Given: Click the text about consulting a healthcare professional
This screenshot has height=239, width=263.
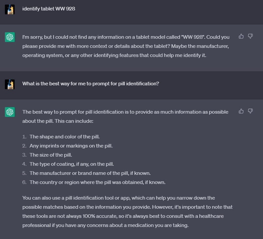Looking at the screenshot, I should [123, 221].
